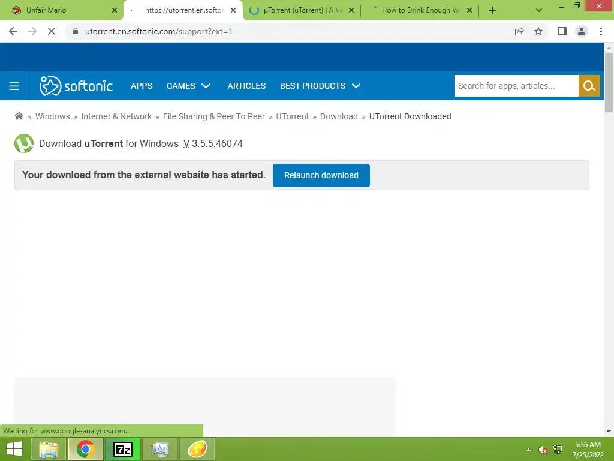The height and width of the screenshot is (461, 614).
Task: Click the Softonic logo
Action: pos(76,86)
